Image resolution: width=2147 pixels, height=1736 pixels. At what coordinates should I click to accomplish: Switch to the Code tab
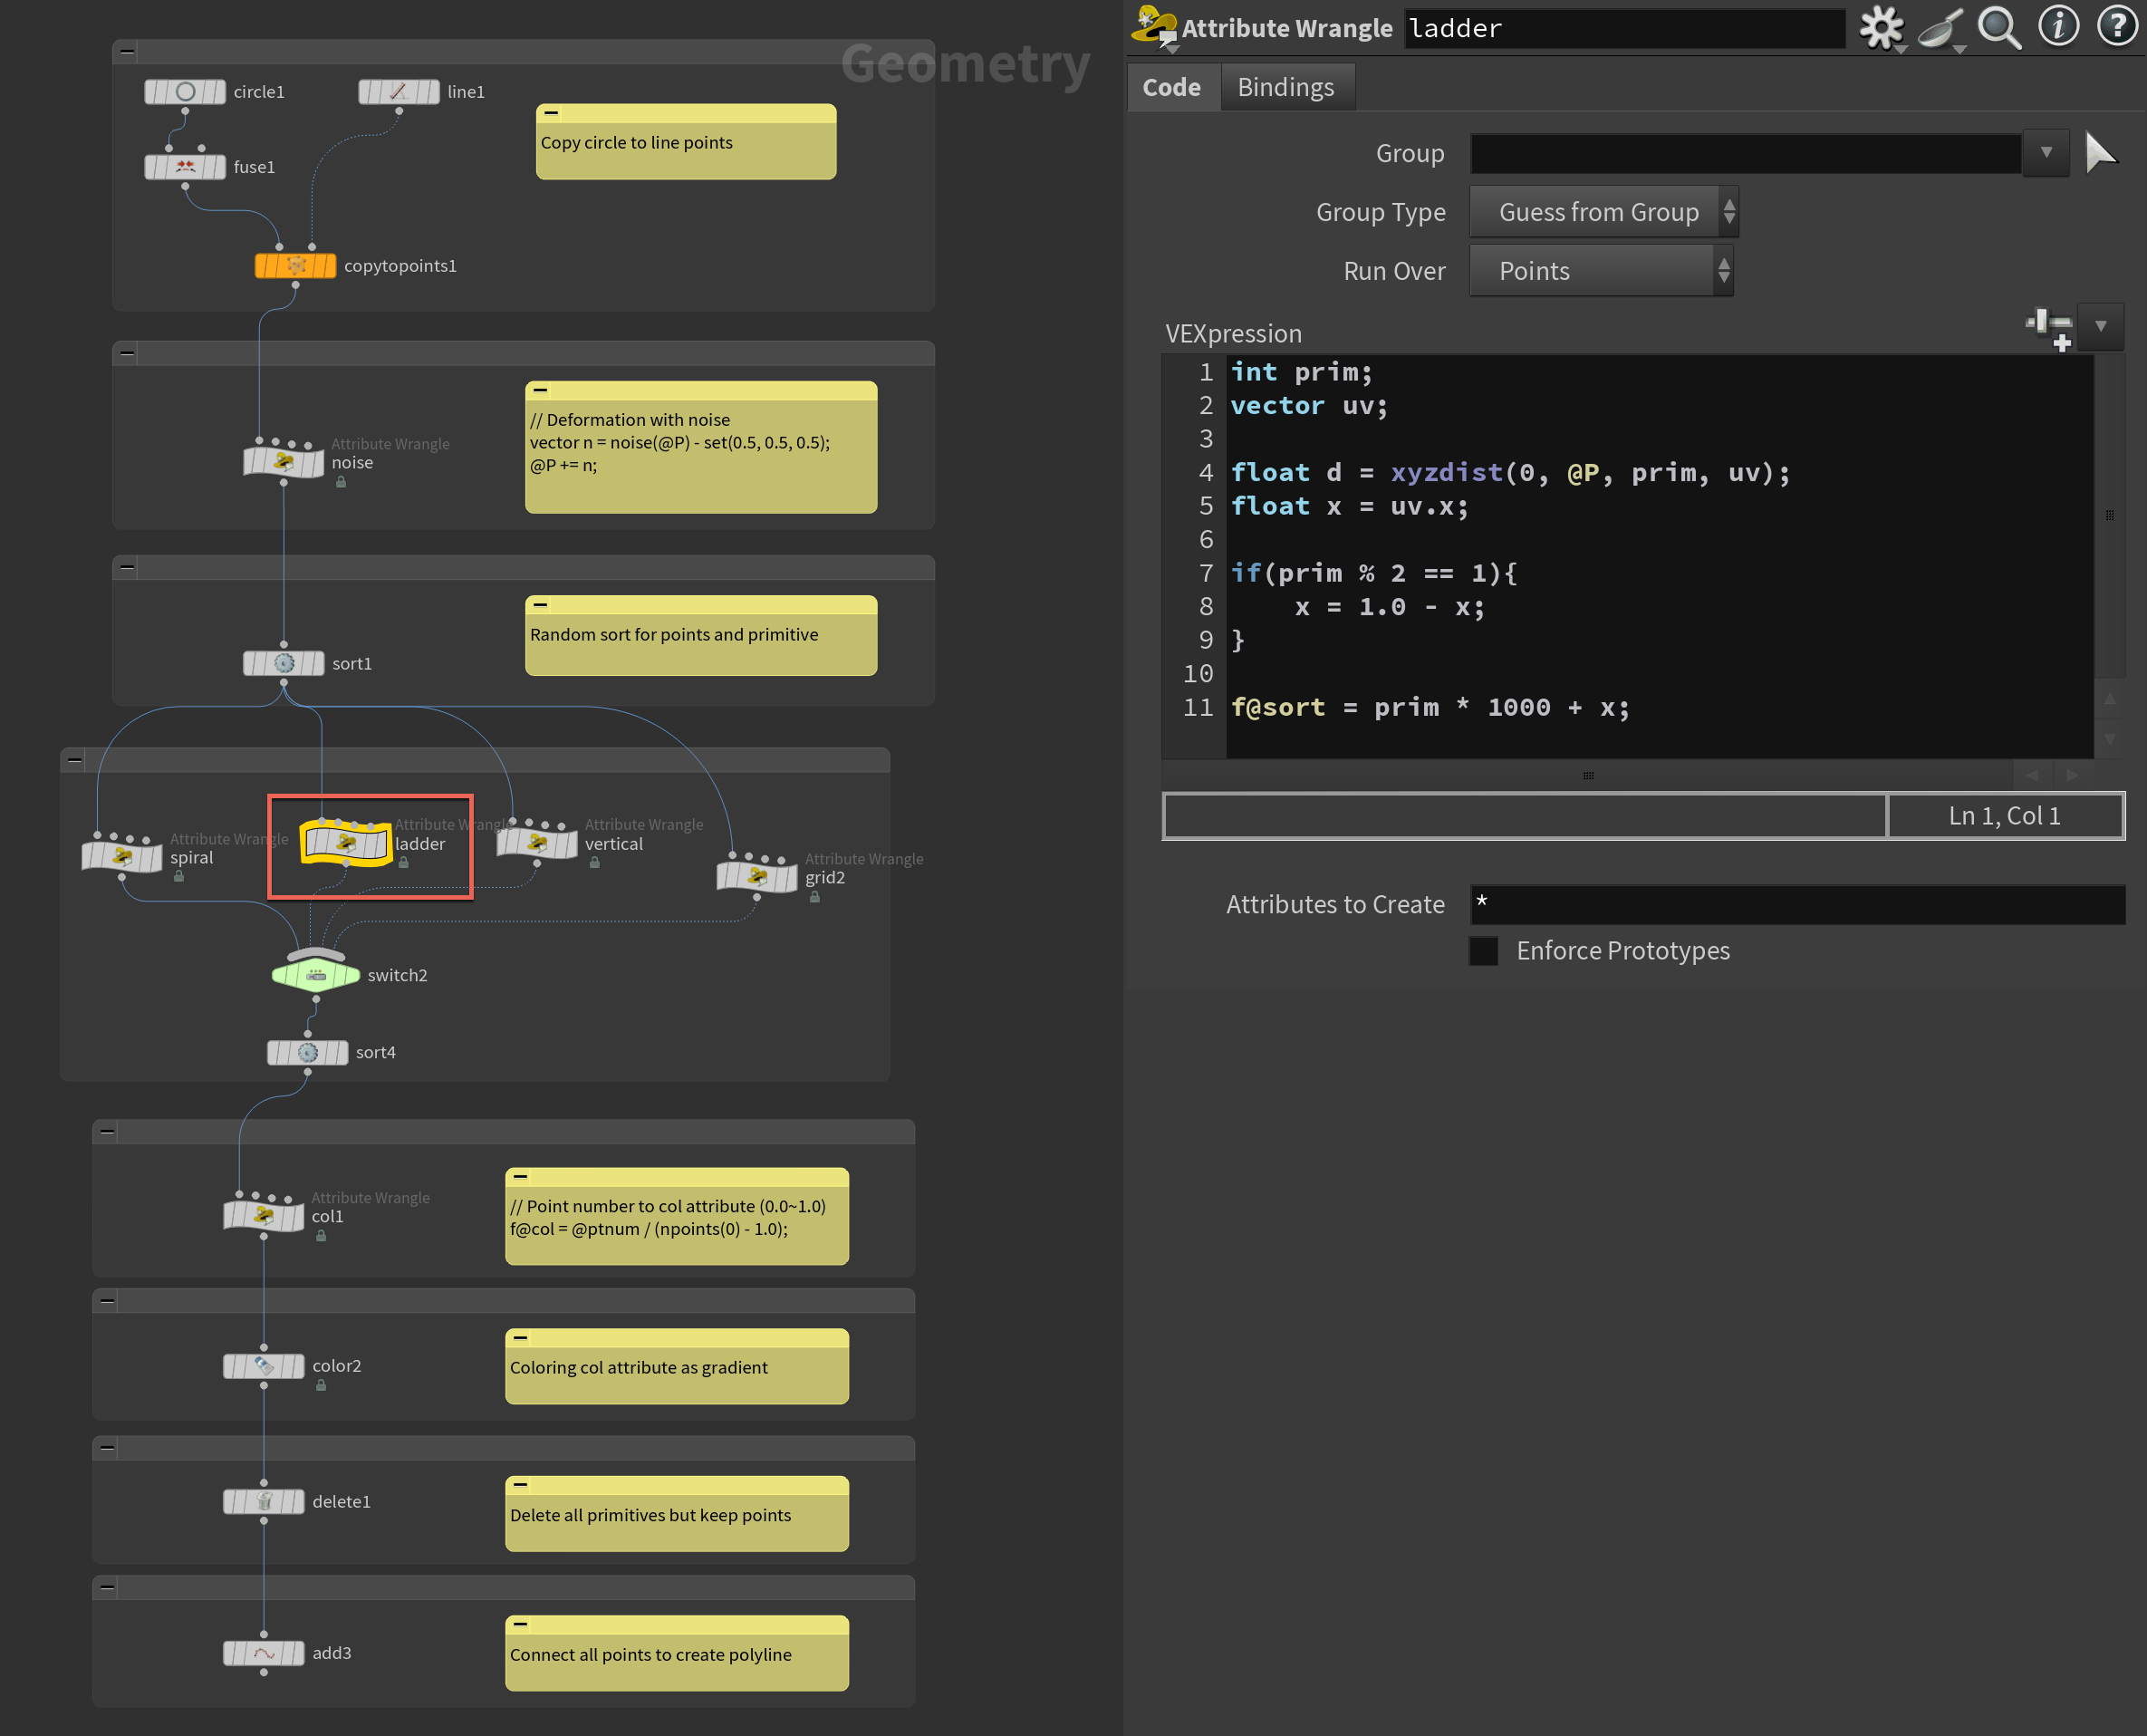(x=1171, y=87)
